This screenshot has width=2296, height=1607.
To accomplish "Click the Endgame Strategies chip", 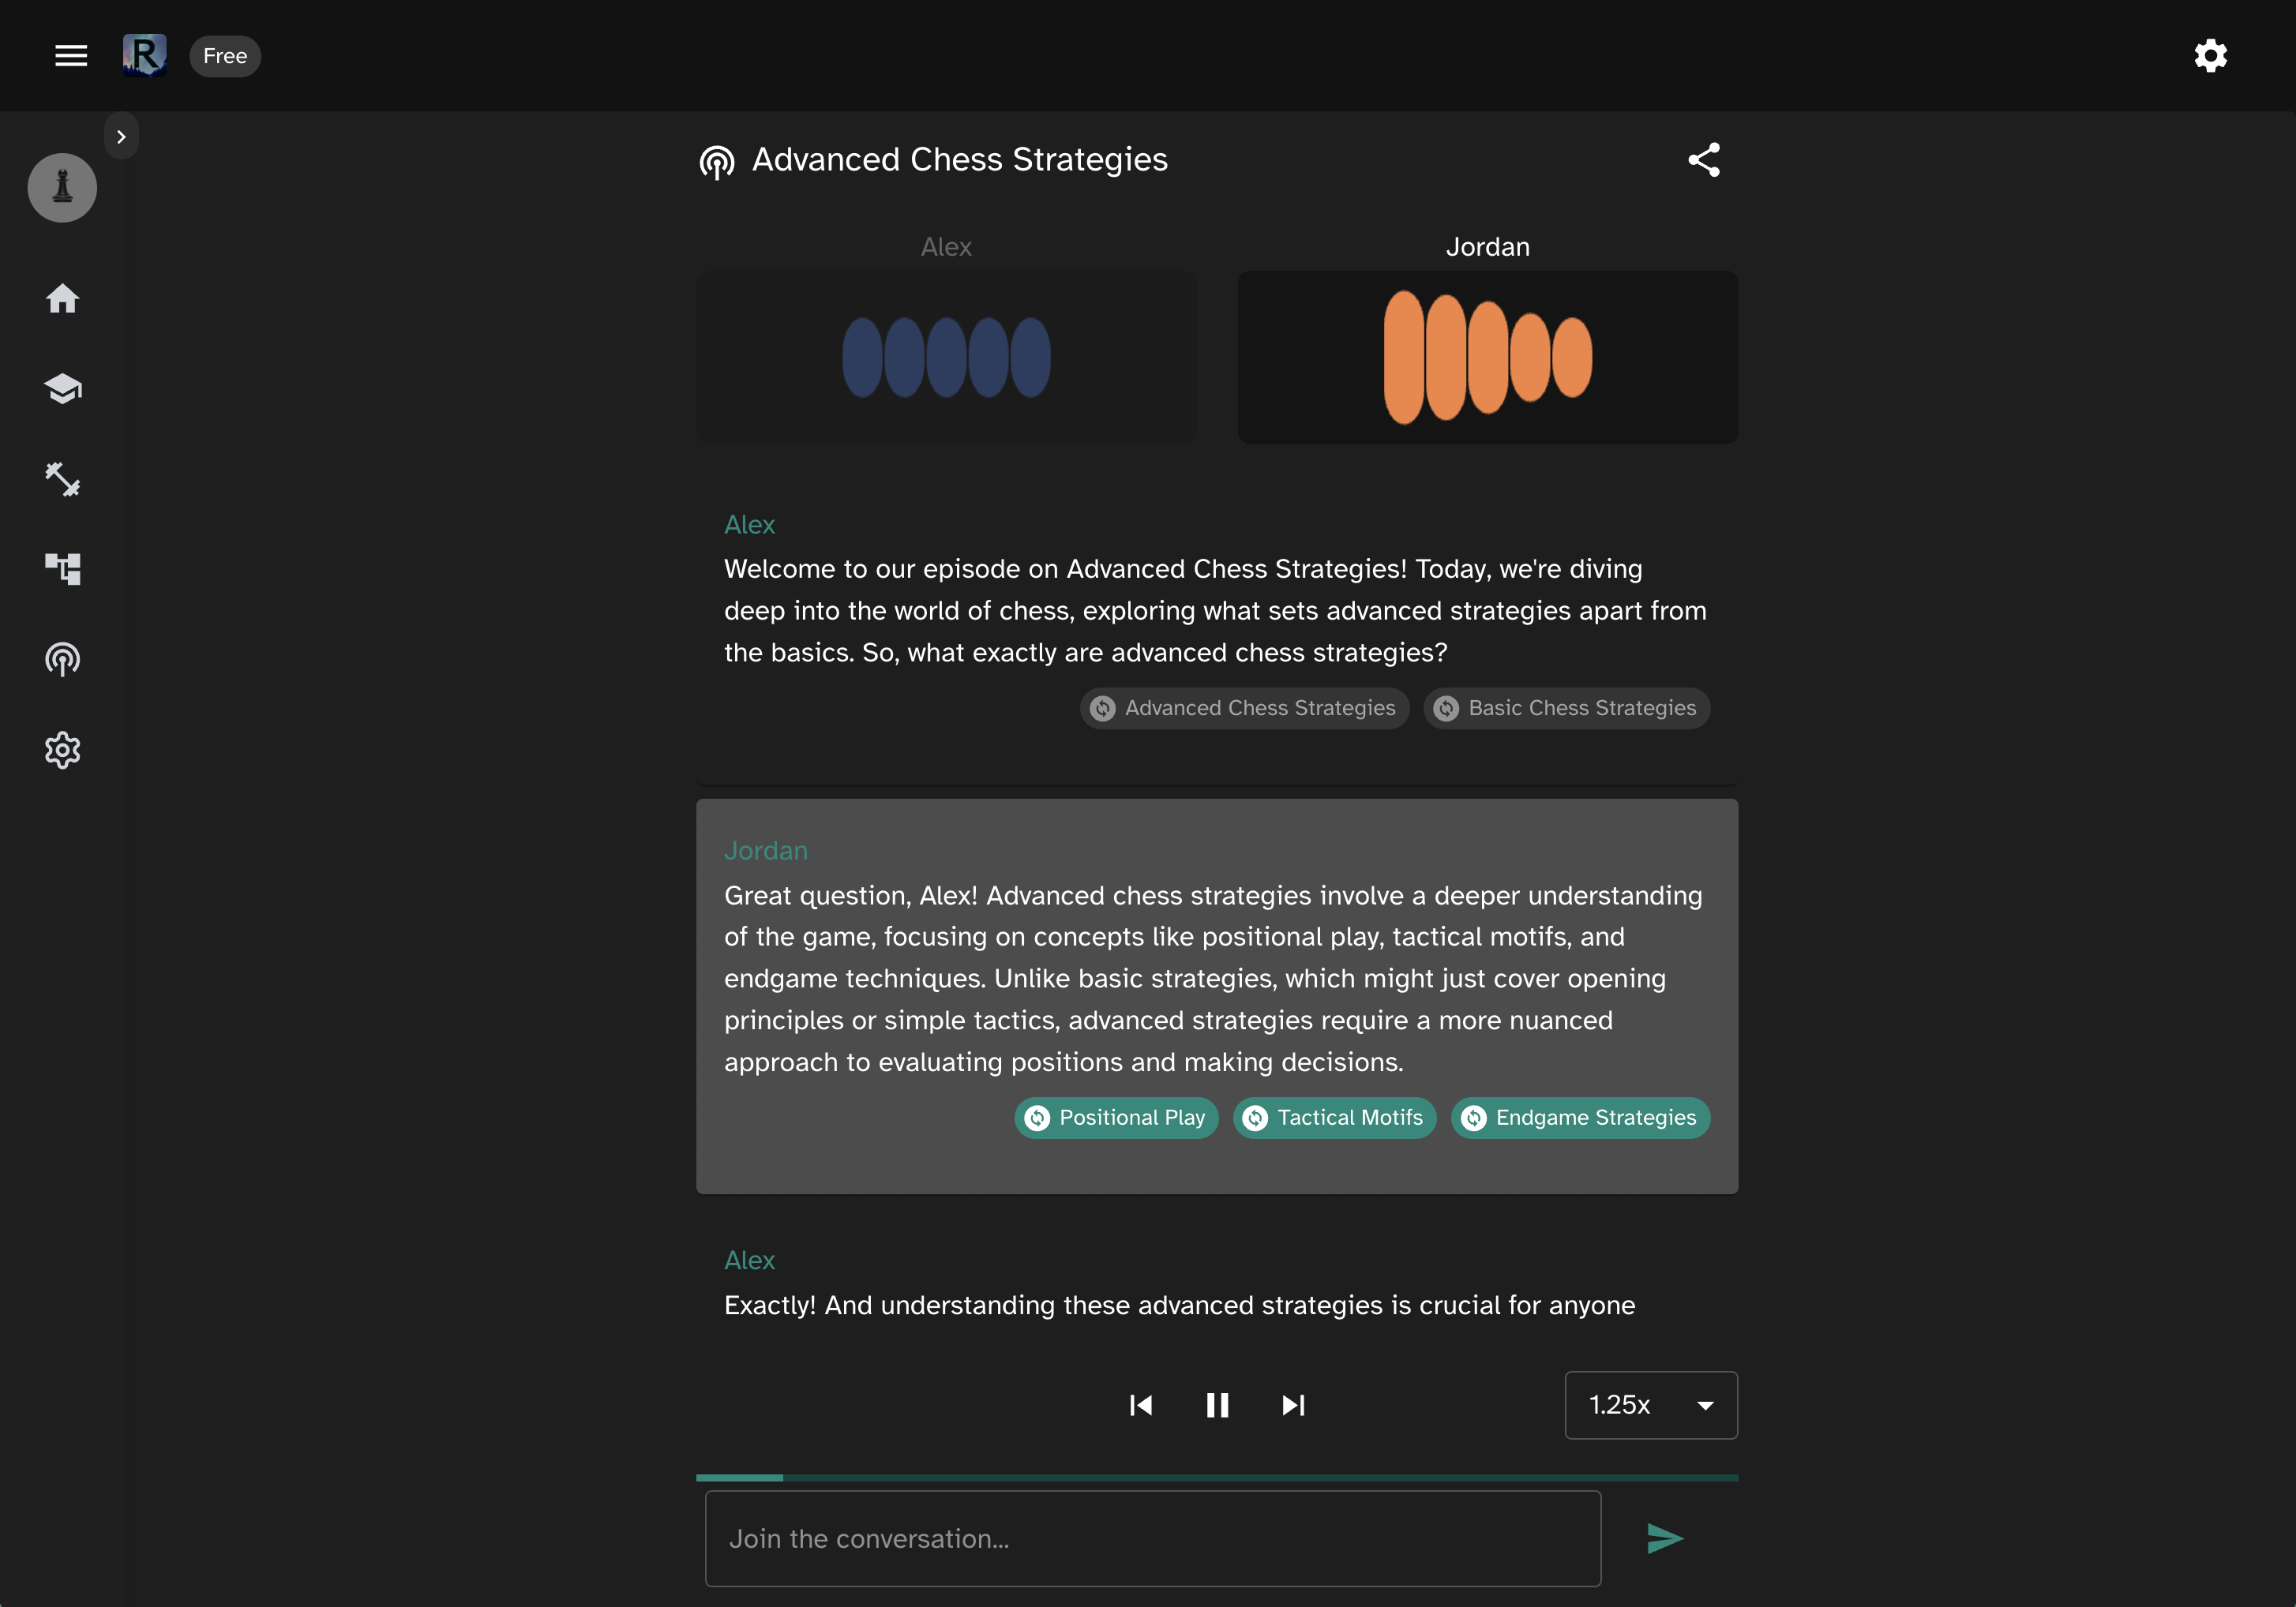I will 1580,1118.
